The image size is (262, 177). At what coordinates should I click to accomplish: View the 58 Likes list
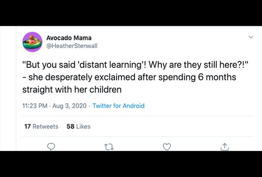pos(78,126)
